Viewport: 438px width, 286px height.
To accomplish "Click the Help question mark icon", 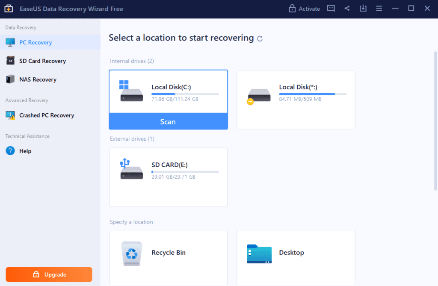I will [x=10, y=151].
